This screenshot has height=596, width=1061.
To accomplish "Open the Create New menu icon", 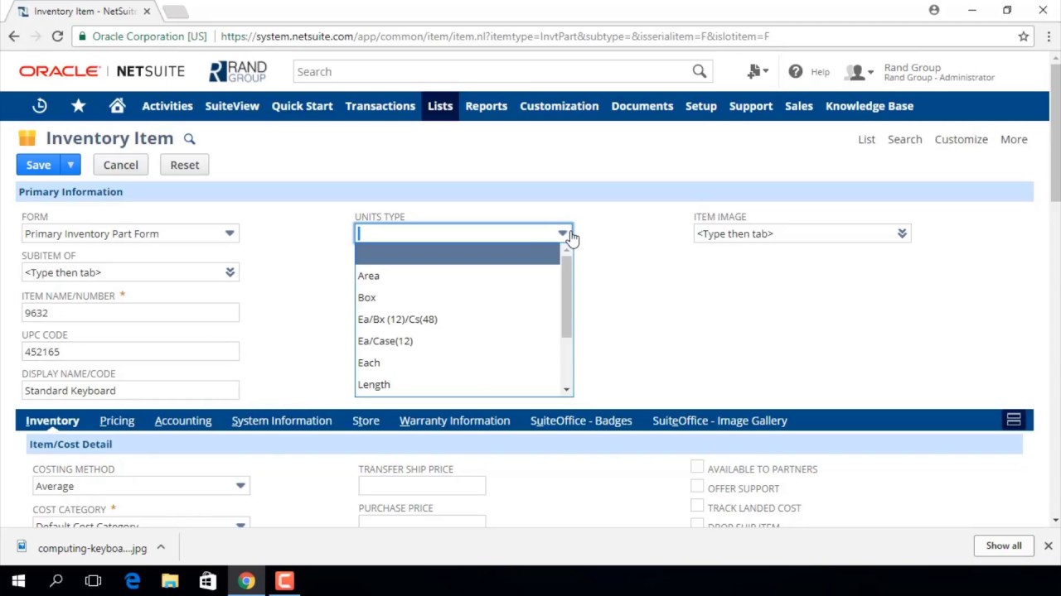I will coord(757,72).
